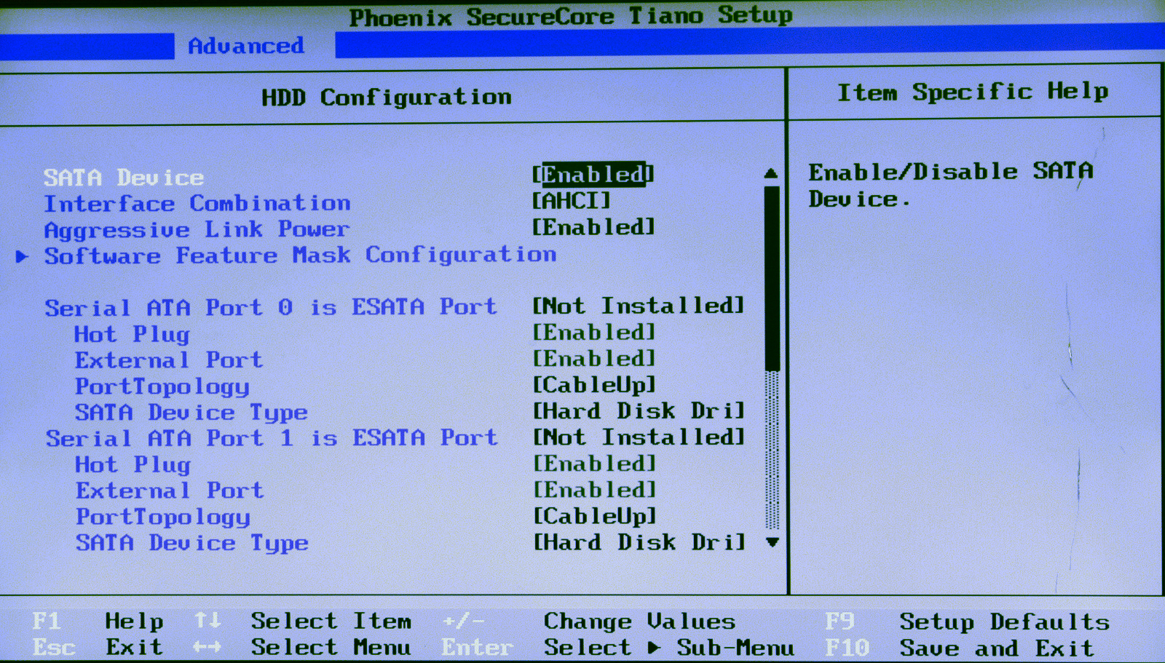Image resolution: width=1165 pixels, height=663 pixels.
Task: Click the Select Menu footer label
Action: [331, 647]
